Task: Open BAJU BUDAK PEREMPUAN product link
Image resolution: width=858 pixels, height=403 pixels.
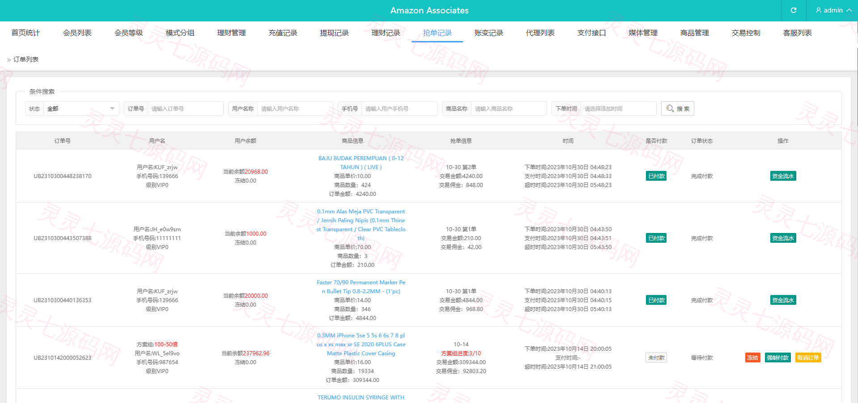Action: (x=361, y=162)
